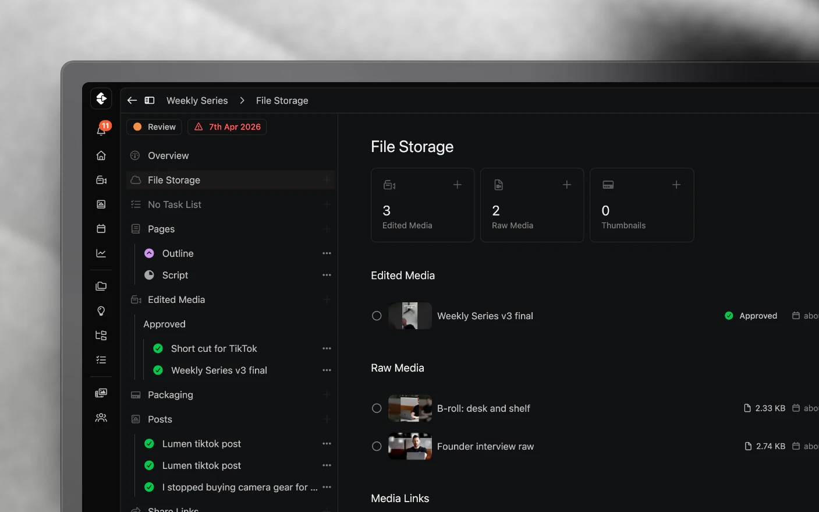
Task: Open more options for Outline page
Action: [x=327, y=253]
